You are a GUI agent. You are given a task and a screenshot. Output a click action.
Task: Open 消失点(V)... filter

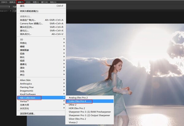[41, 34]
